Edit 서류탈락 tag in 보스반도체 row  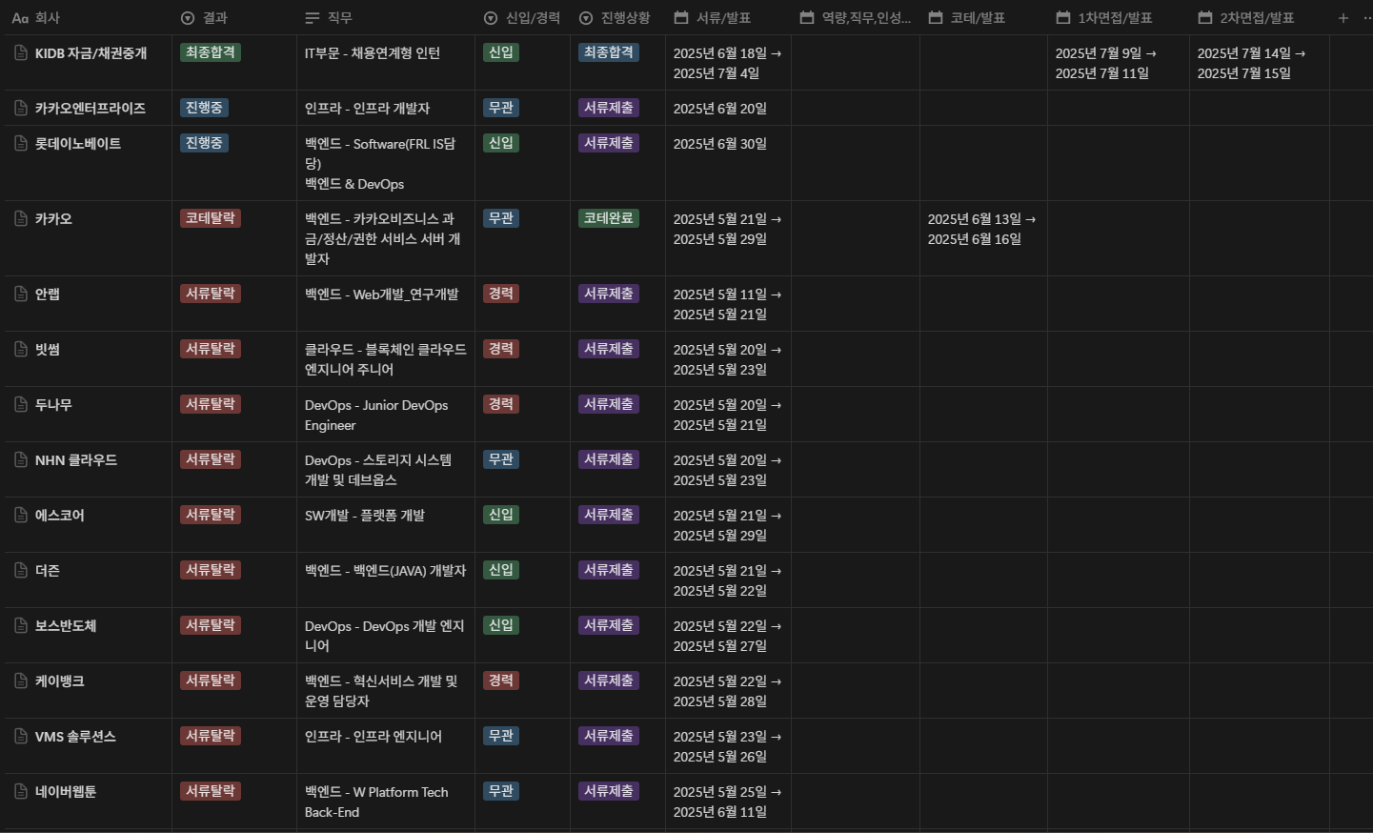coord(211,625)
